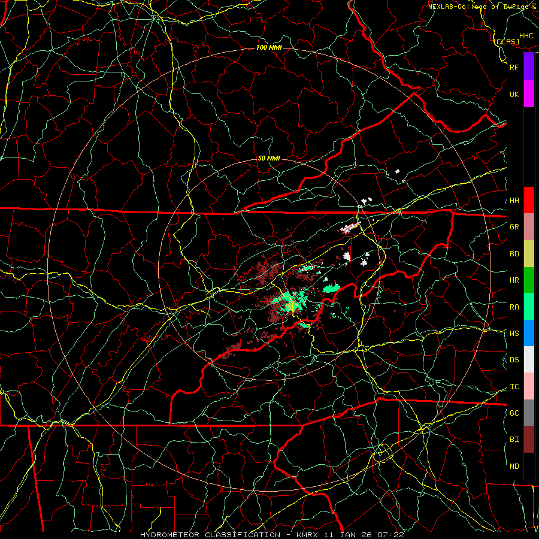
Task: Click the RF legend label
Action: pos(514,67)
